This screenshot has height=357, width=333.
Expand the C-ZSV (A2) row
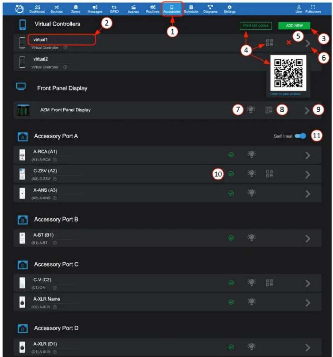(x=308, y=175)
